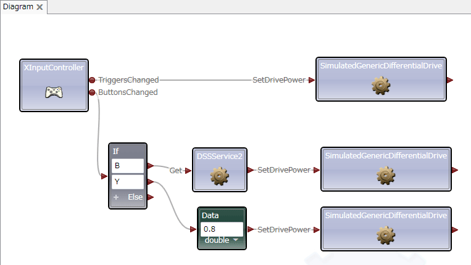Edit the Y condition field

pyautogui.click(x=128, y=182)
